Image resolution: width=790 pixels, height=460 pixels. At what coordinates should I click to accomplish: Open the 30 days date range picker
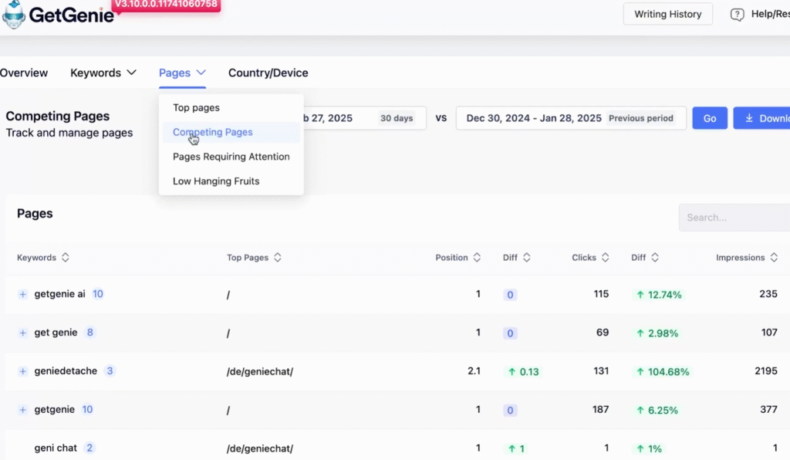click(364, 118)
